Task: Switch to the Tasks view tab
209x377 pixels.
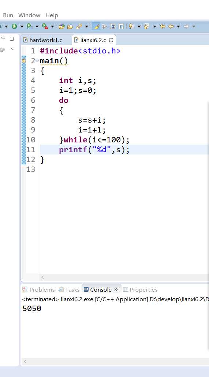Action: 69,290
